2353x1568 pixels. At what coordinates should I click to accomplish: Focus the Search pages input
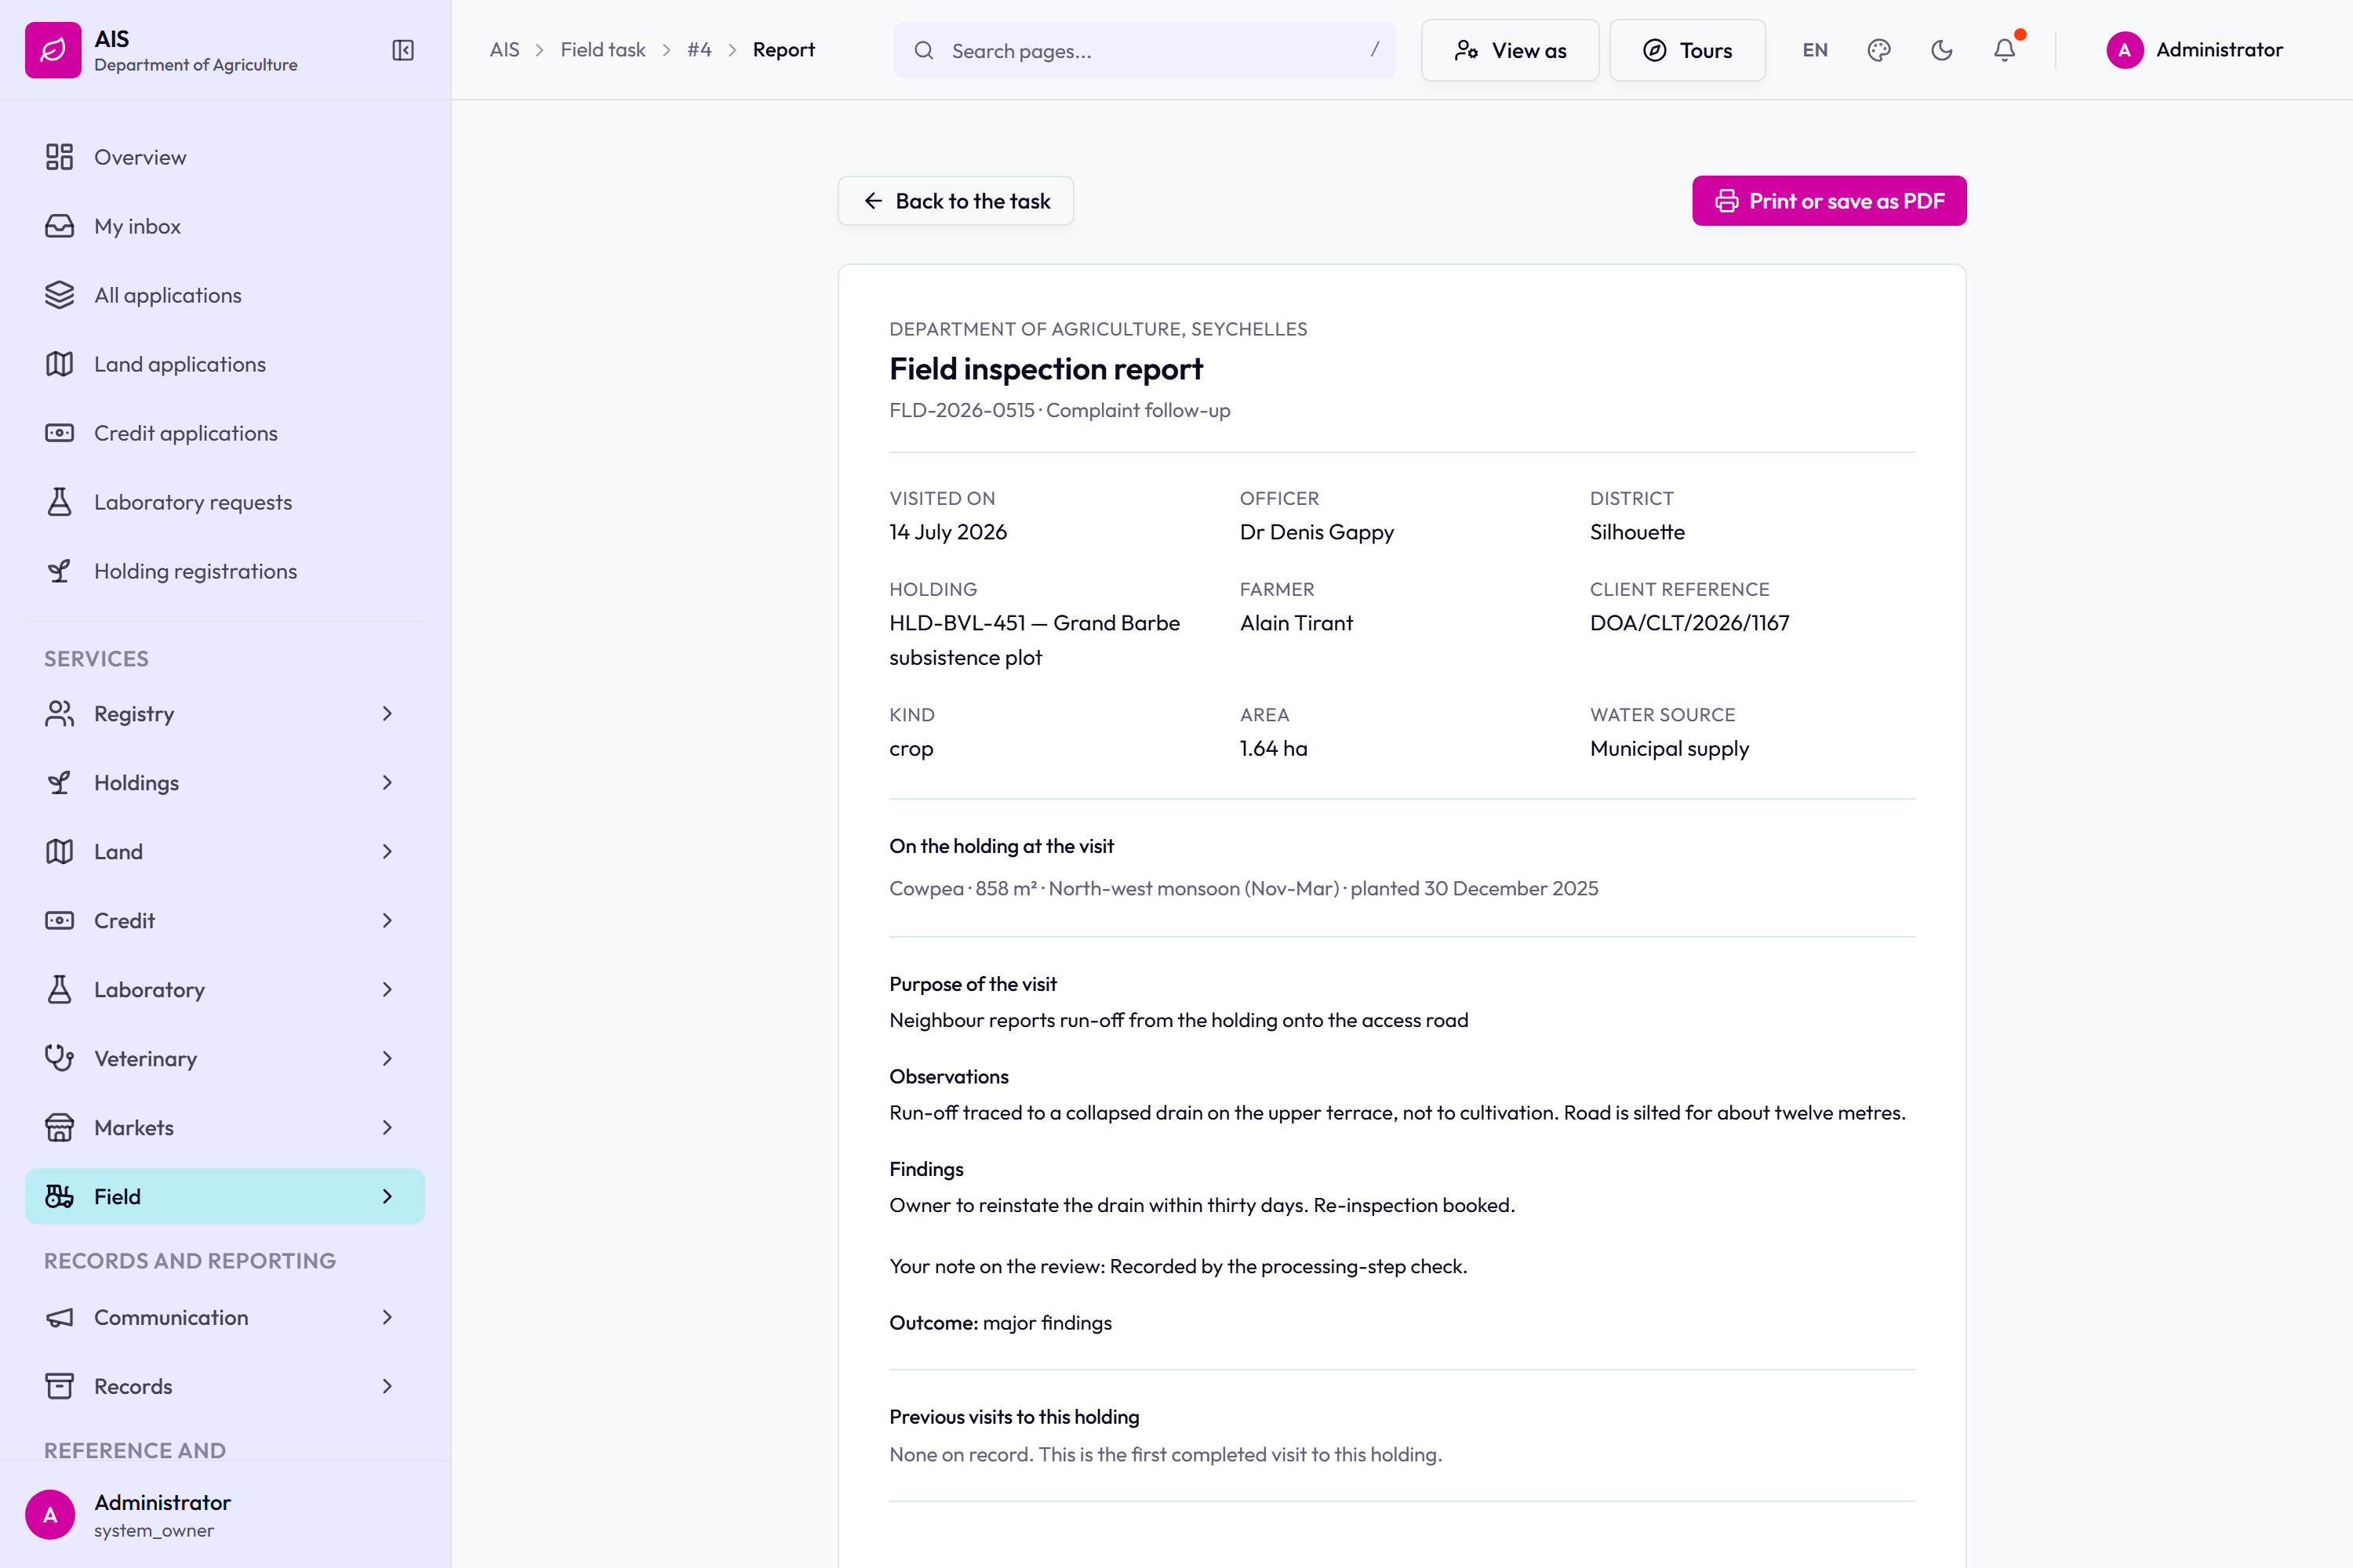point(1144,50)
